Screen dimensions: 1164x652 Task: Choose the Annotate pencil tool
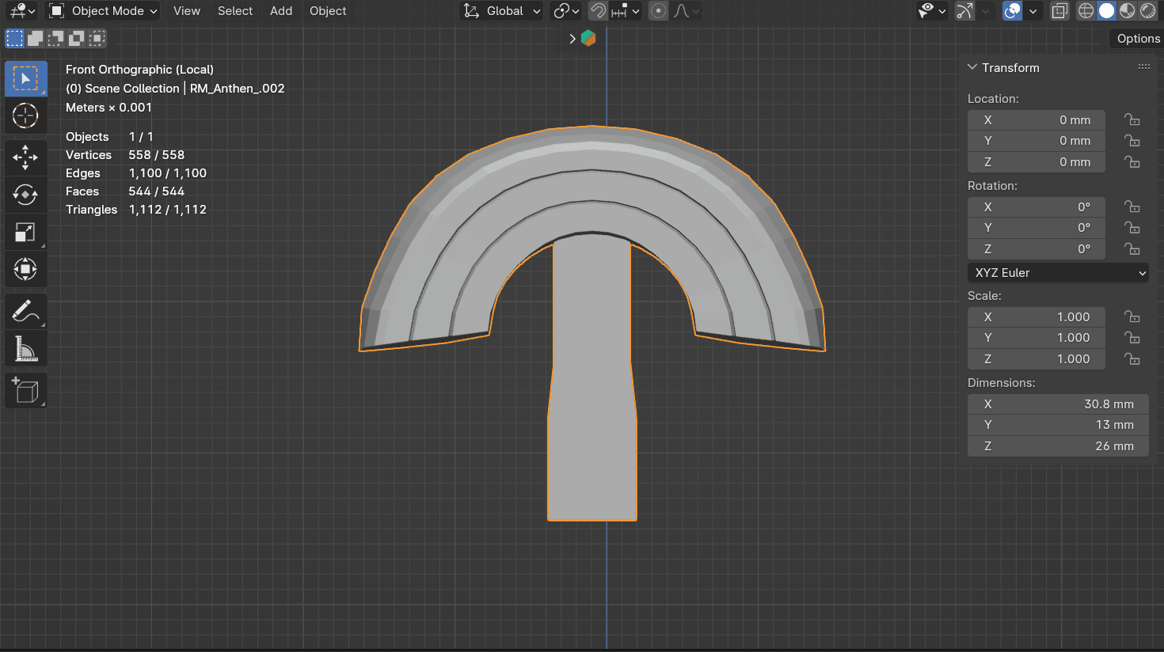(25, 312)
